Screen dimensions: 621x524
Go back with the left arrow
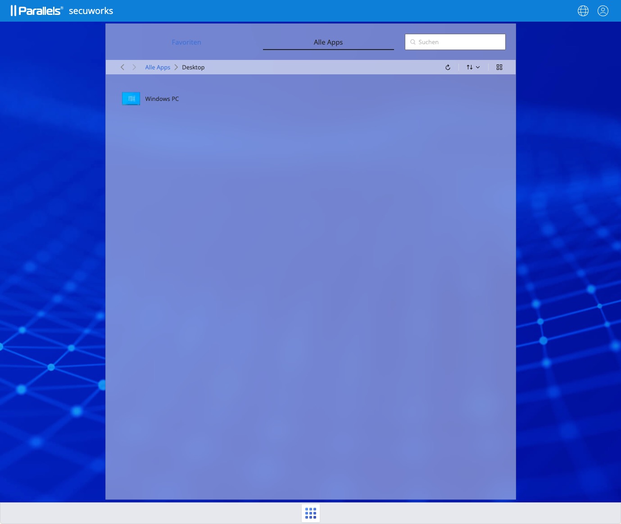(122, 67)
